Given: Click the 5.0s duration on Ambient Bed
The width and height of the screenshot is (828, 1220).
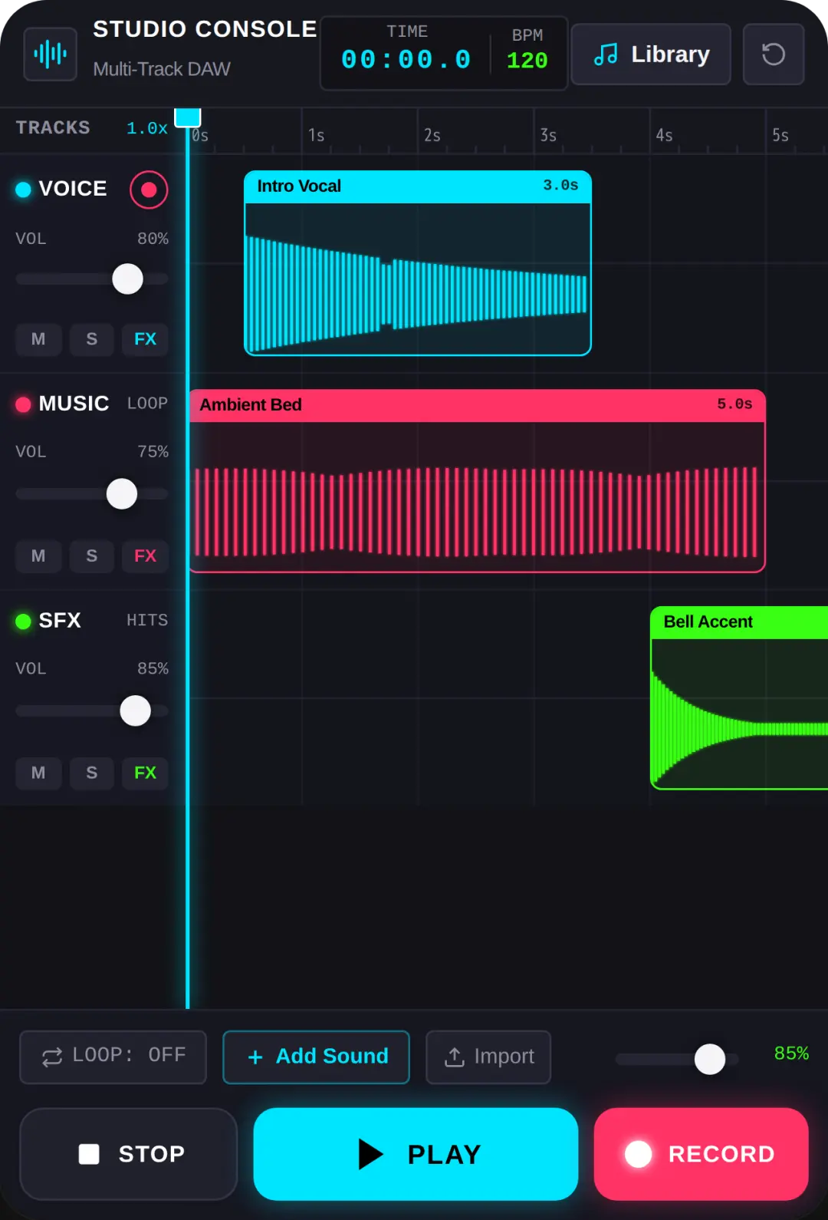Looking at the screenshot, I should tap(734, 404).
